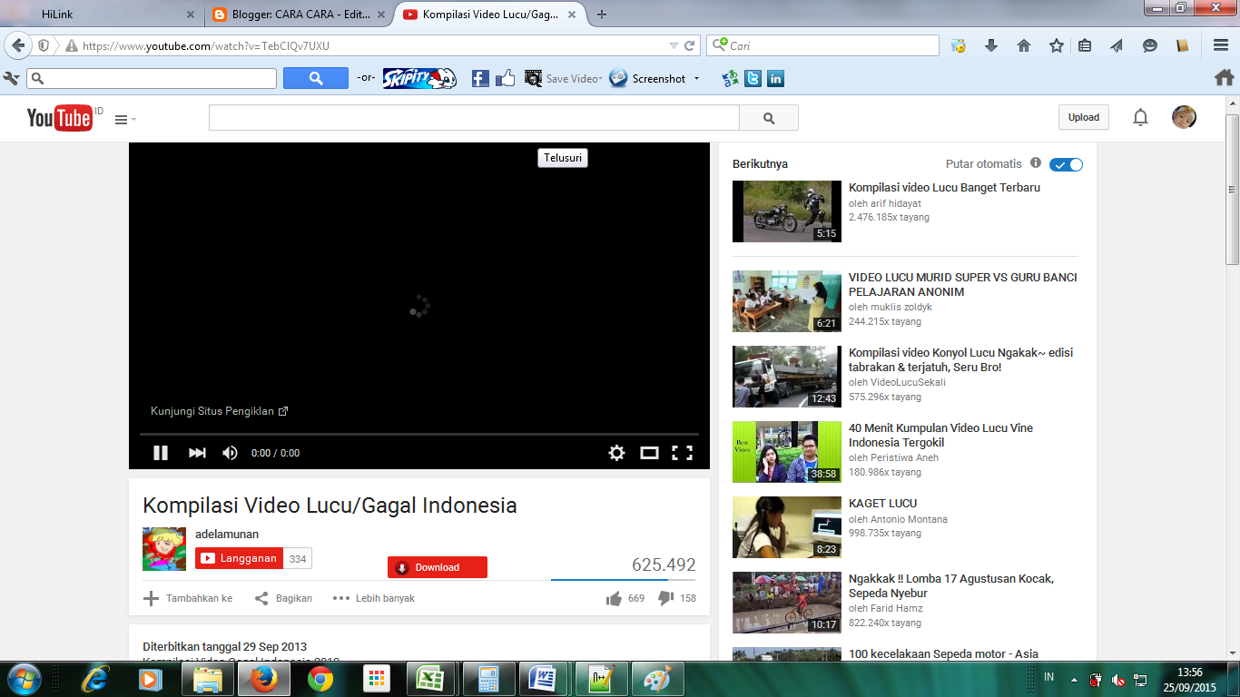Image resolution: width=1240 pixels, height=697 pixels.
Task: Open Word from the taskbar
Action: click(x=545, y=679)
